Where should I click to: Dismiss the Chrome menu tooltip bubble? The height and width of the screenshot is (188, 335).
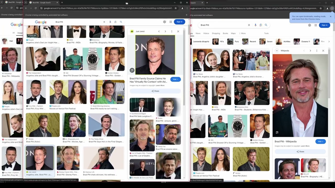pos(331,16)
